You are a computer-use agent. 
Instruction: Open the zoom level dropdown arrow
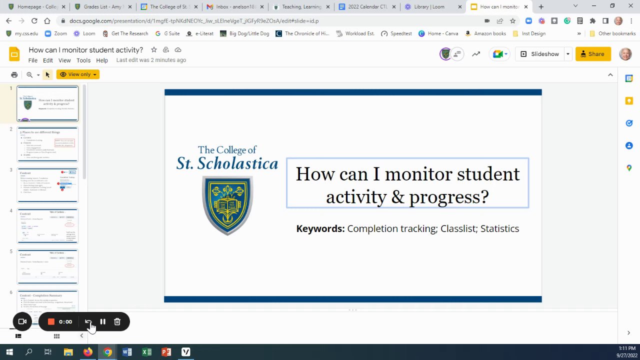tap(38, 75)
